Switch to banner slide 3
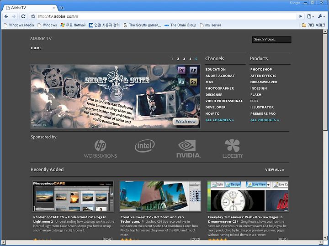Screen dimensions: 329x246 pos(184,59)
